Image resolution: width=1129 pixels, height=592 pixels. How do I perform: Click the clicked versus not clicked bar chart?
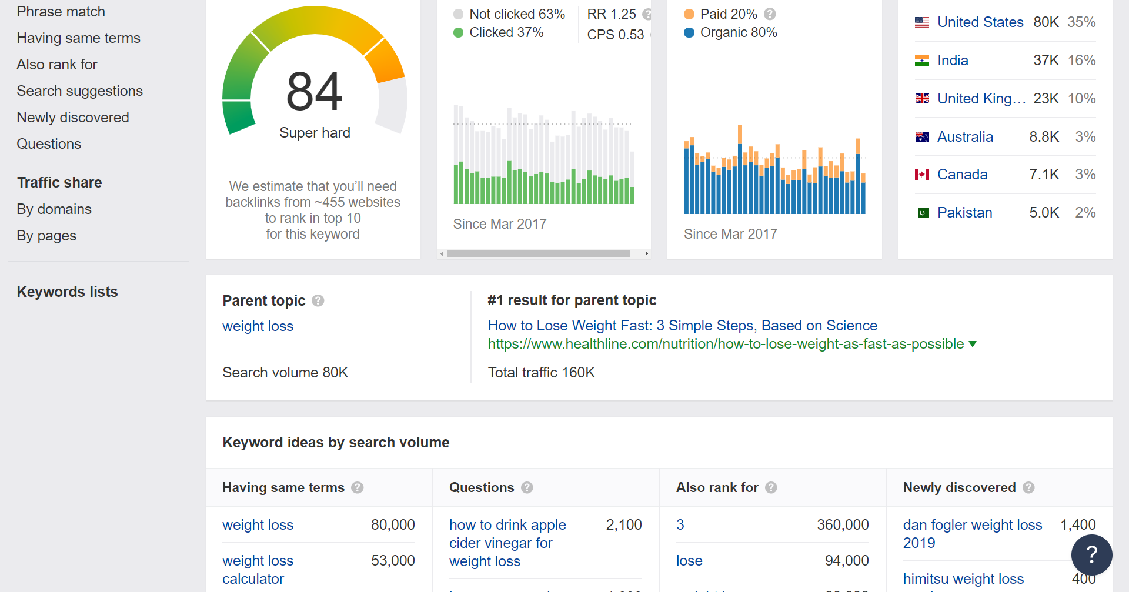click(x=544, y=155)
